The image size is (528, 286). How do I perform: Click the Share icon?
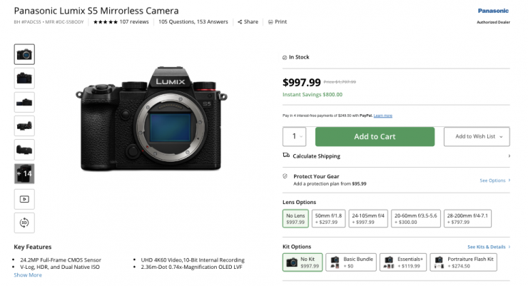[x=240, y=22]
